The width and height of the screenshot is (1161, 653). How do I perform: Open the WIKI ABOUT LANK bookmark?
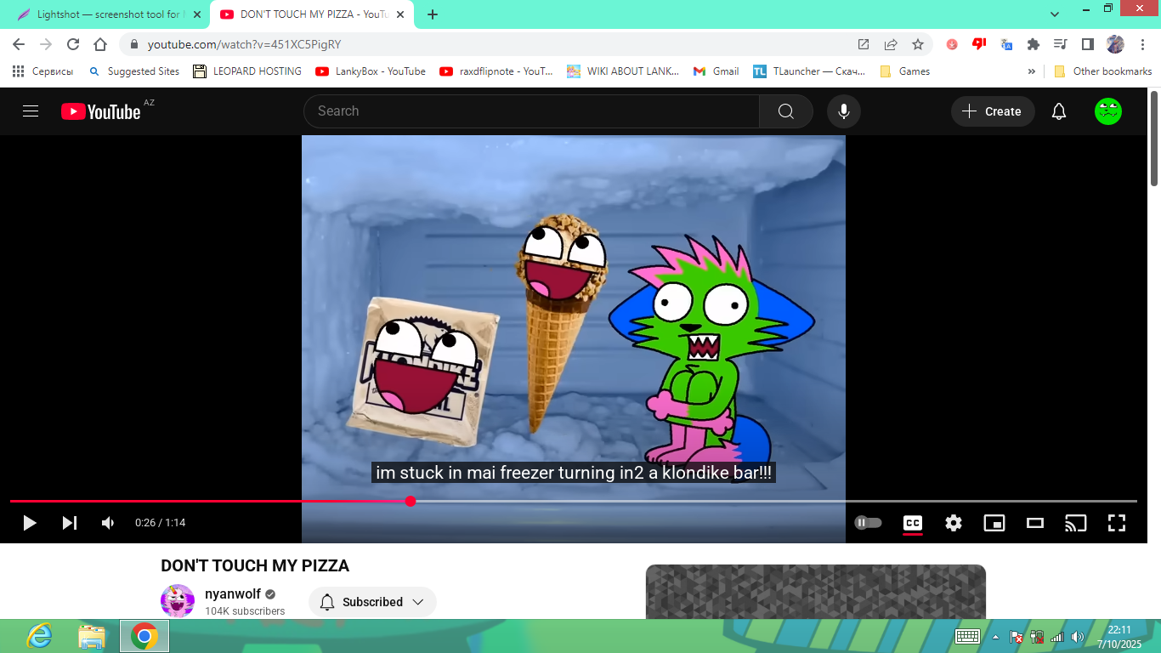pos(623,71)
